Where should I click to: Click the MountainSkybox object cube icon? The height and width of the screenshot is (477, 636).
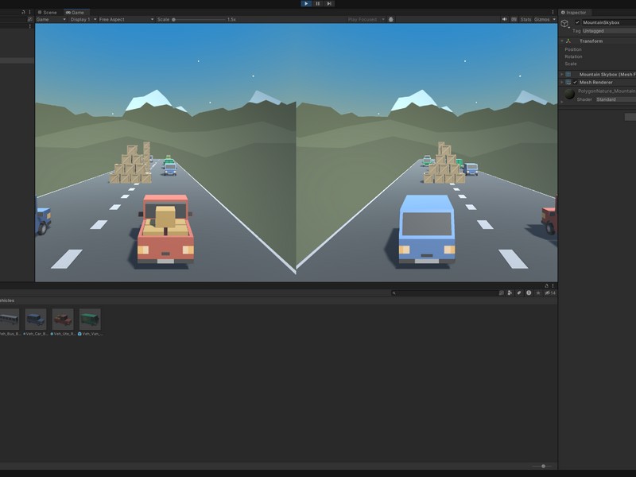564,24
